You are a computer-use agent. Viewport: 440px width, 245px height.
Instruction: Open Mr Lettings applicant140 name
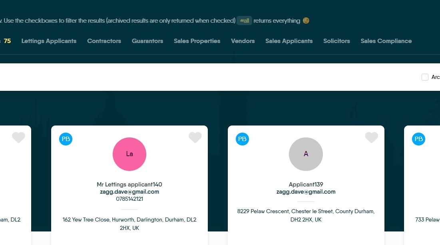click(x=129, y=184)
